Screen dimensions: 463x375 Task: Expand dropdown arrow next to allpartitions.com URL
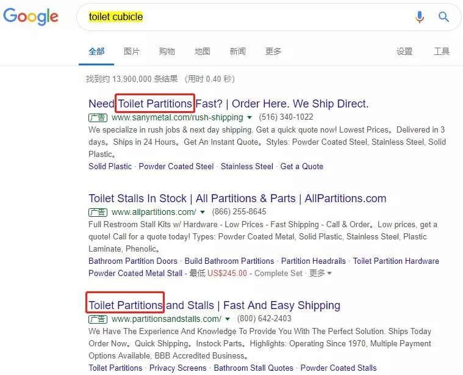(x=203, y=212)
